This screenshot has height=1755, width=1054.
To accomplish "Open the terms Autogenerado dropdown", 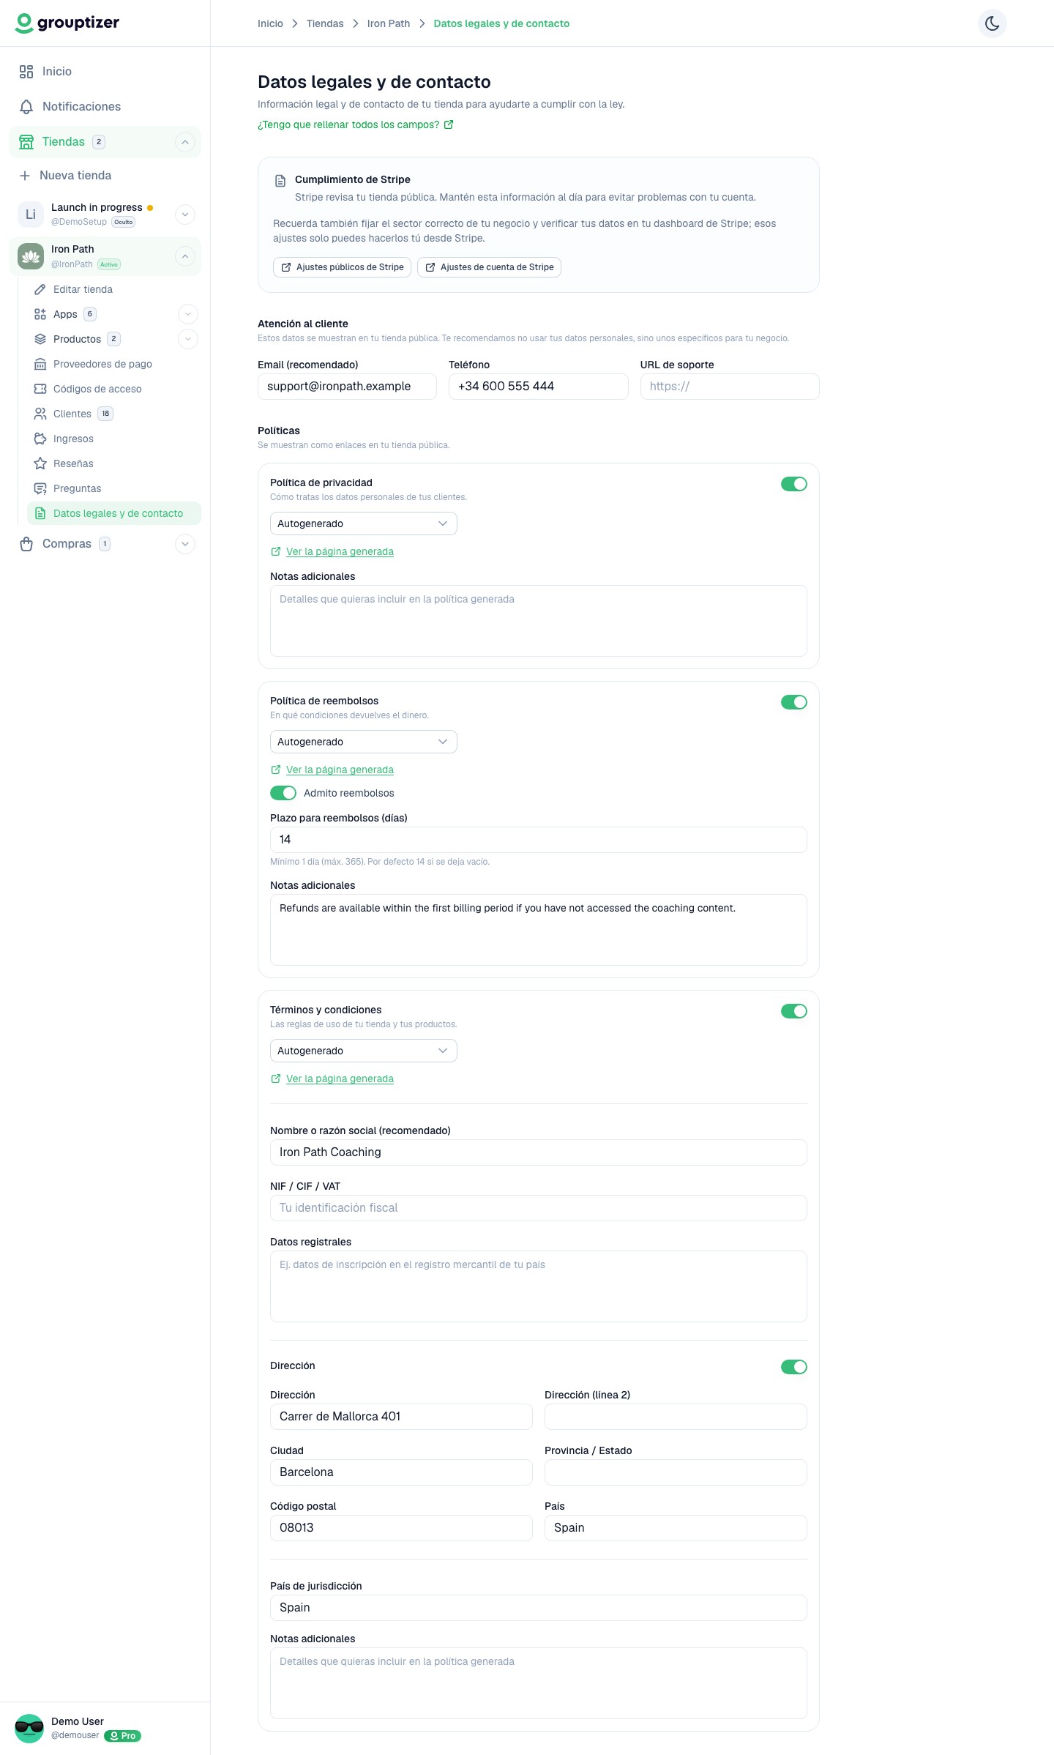I will point(364,1051).
